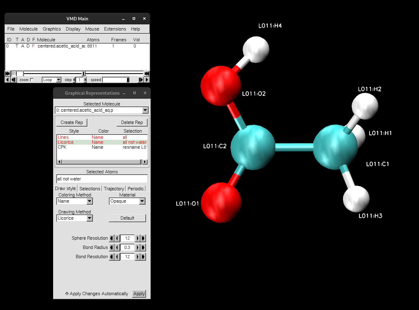Step back one frame
This screenshot has width=419, height=310.
pos(13,80)
